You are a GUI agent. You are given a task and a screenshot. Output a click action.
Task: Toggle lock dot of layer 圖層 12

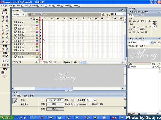pyautogui.click(x=34, y=32)
